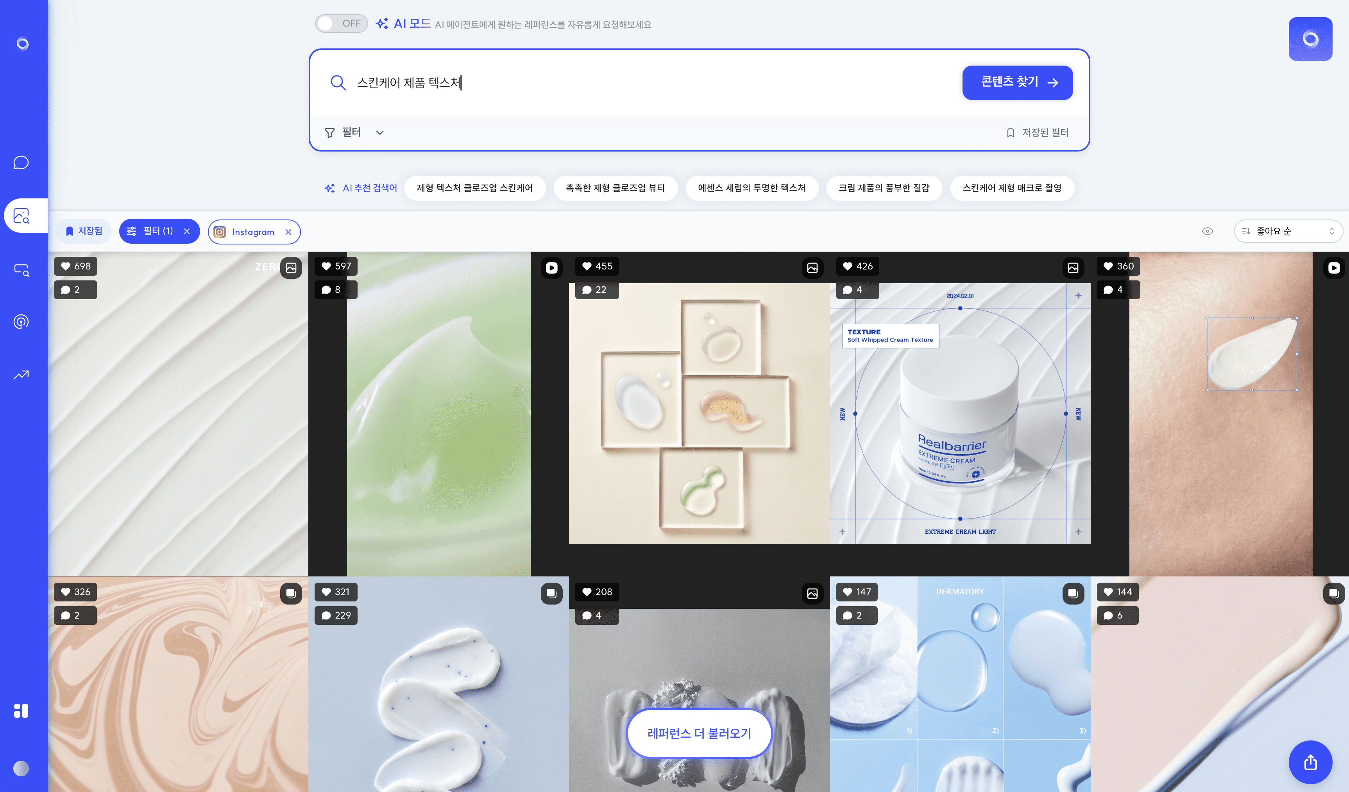
Task: Open the chat bubble icon in sidebar
Action: pyautogui.click(x=21, y=163)
